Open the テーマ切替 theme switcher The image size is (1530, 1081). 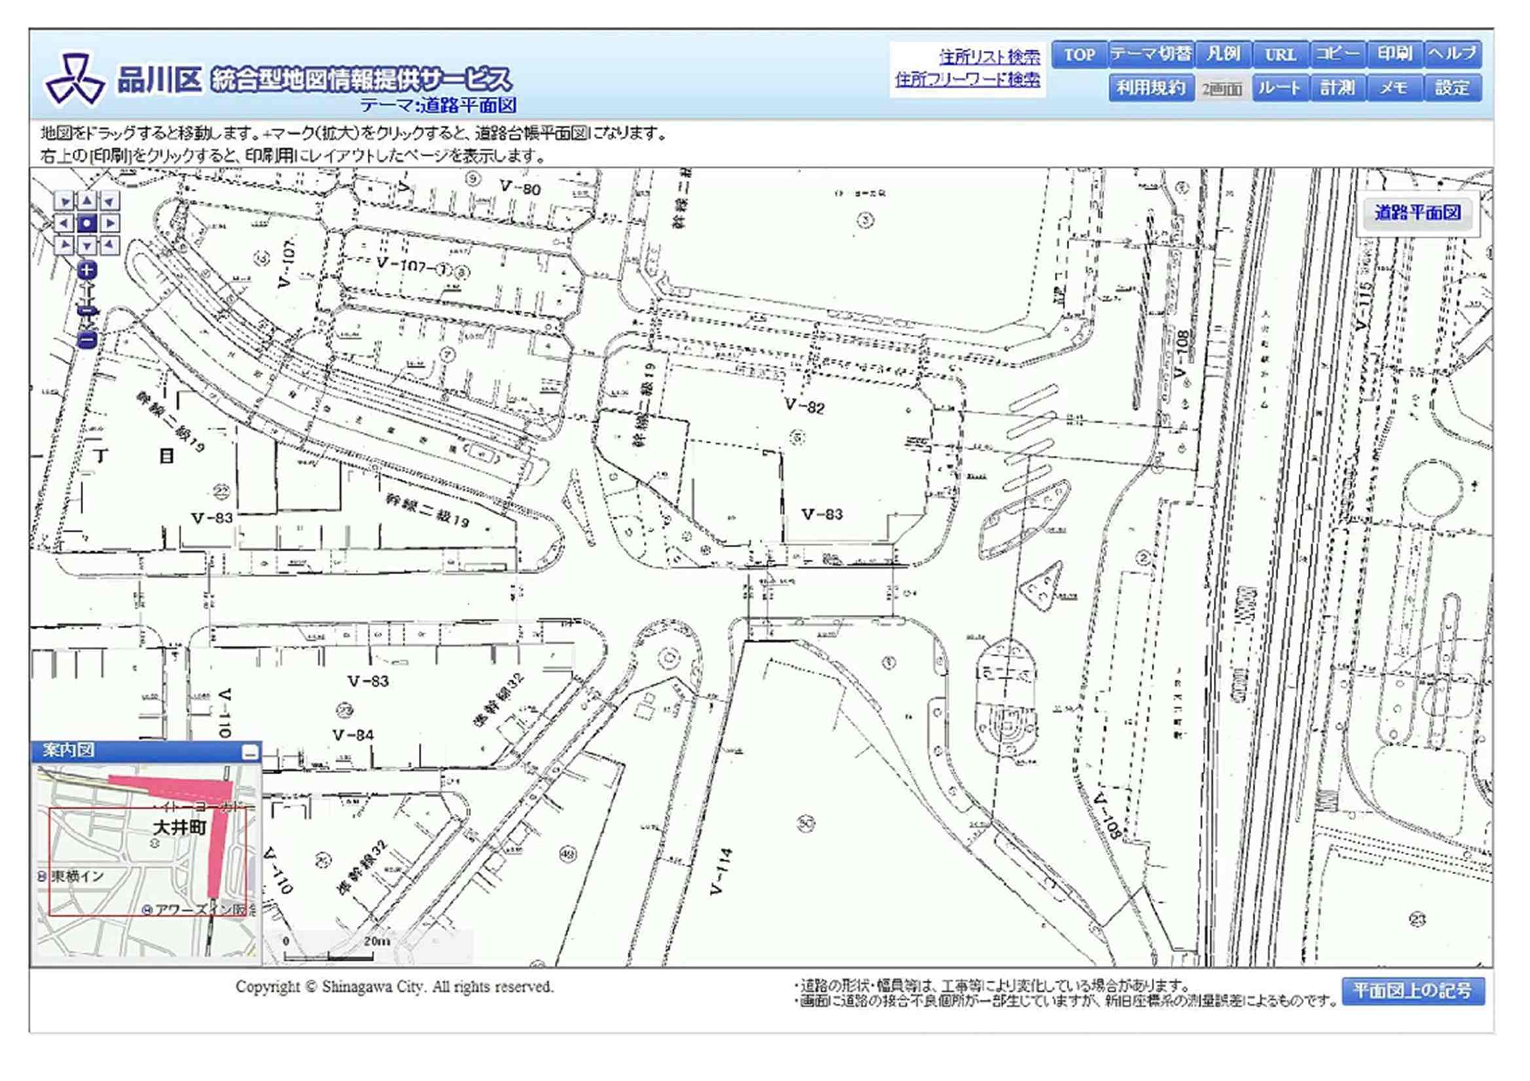[1151, 55]
